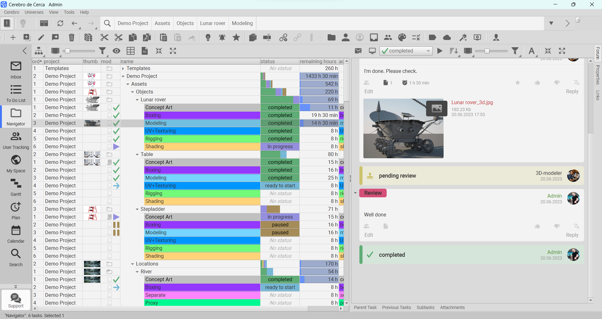Toggle thumbs down on 'Well done' message
Viewport: 602px width, 319px height.
click(557, 226)
